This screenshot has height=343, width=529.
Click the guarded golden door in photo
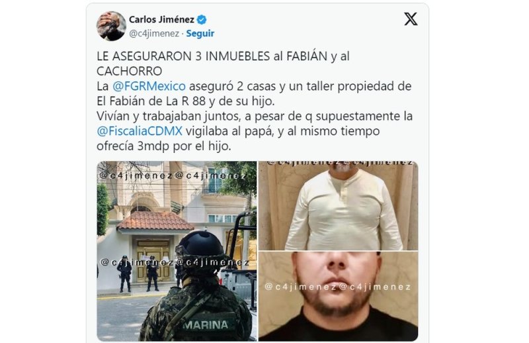pos(153,260)
